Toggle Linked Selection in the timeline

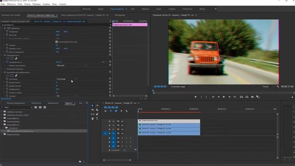click(116, 111)
